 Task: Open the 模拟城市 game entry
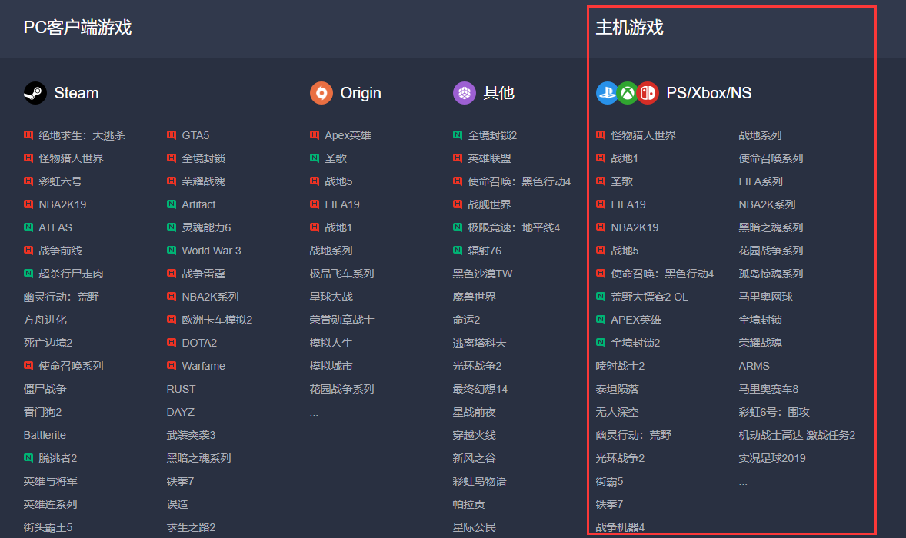[331, 366]
